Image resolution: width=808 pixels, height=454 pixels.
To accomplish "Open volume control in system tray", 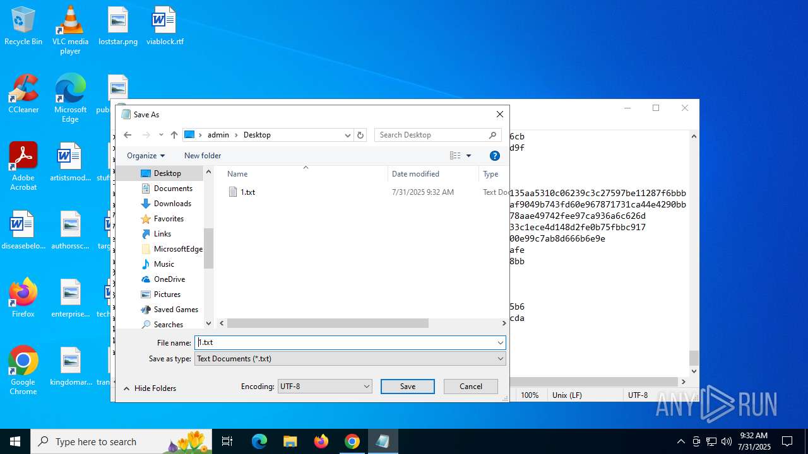I will 727,441.
